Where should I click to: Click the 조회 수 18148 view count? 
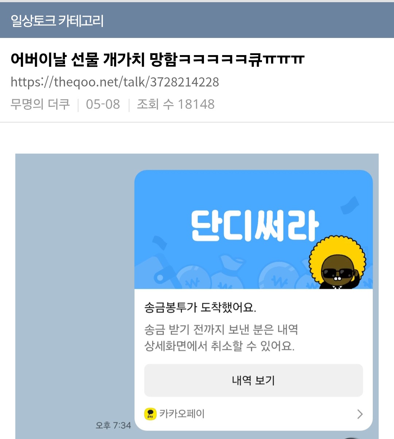(x=176, y=104)
